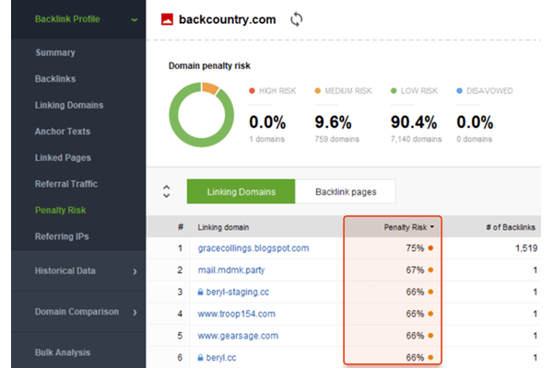
Task: Click the 7,140 domains text
Action: click(417, 139)
